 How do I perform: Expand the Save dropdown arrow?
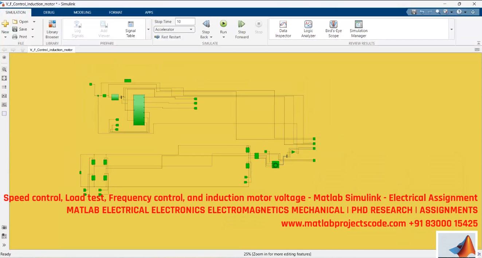(32, 30)
